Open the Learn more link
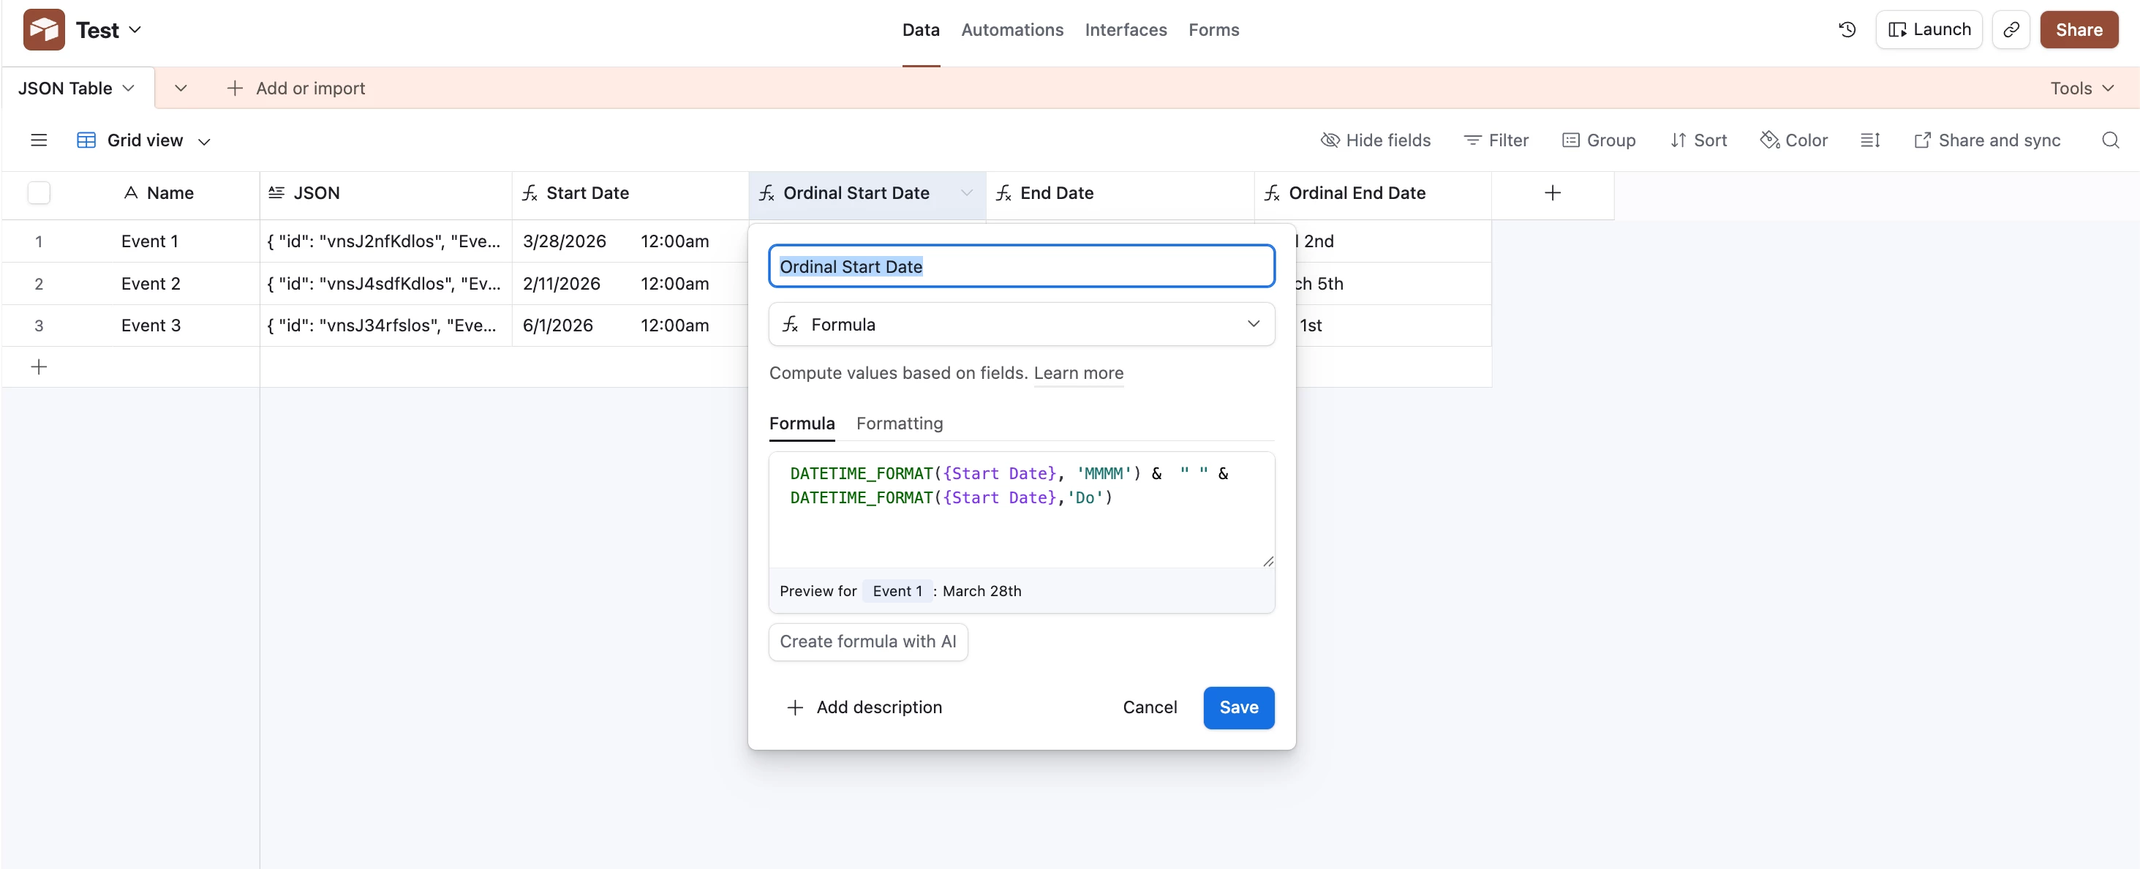The height and width of the screenshot is (869, 2140). (x=1077, y=373)
